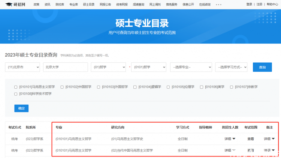This screenshot has width=281, height=158.
Task: Open 推免服务 navigation item
Action: click(x=172, y=4)
